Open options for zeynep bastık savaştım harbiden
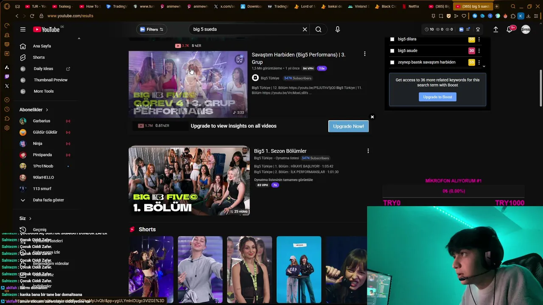 click(x=479, y=62)
